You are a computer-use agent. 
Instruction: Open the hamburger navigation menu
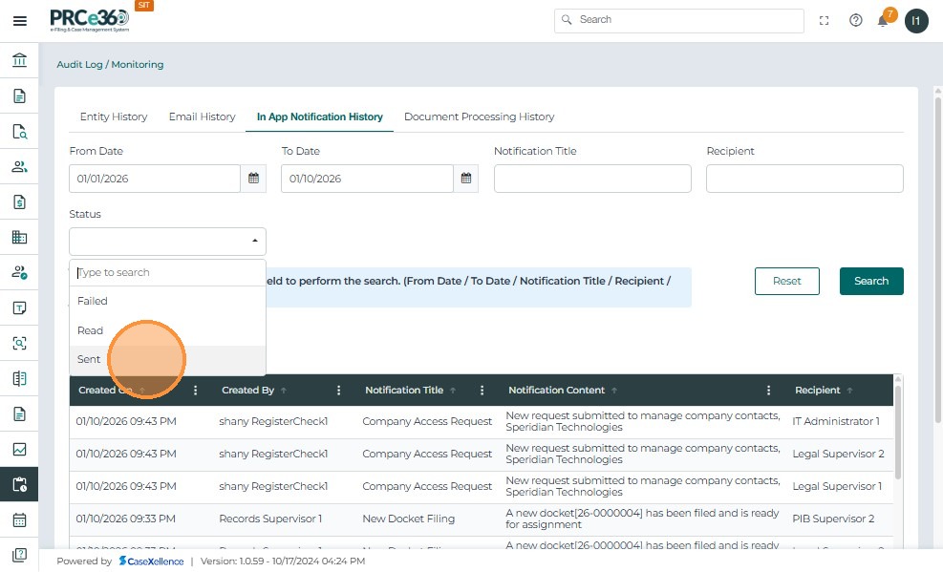[19, 21]
